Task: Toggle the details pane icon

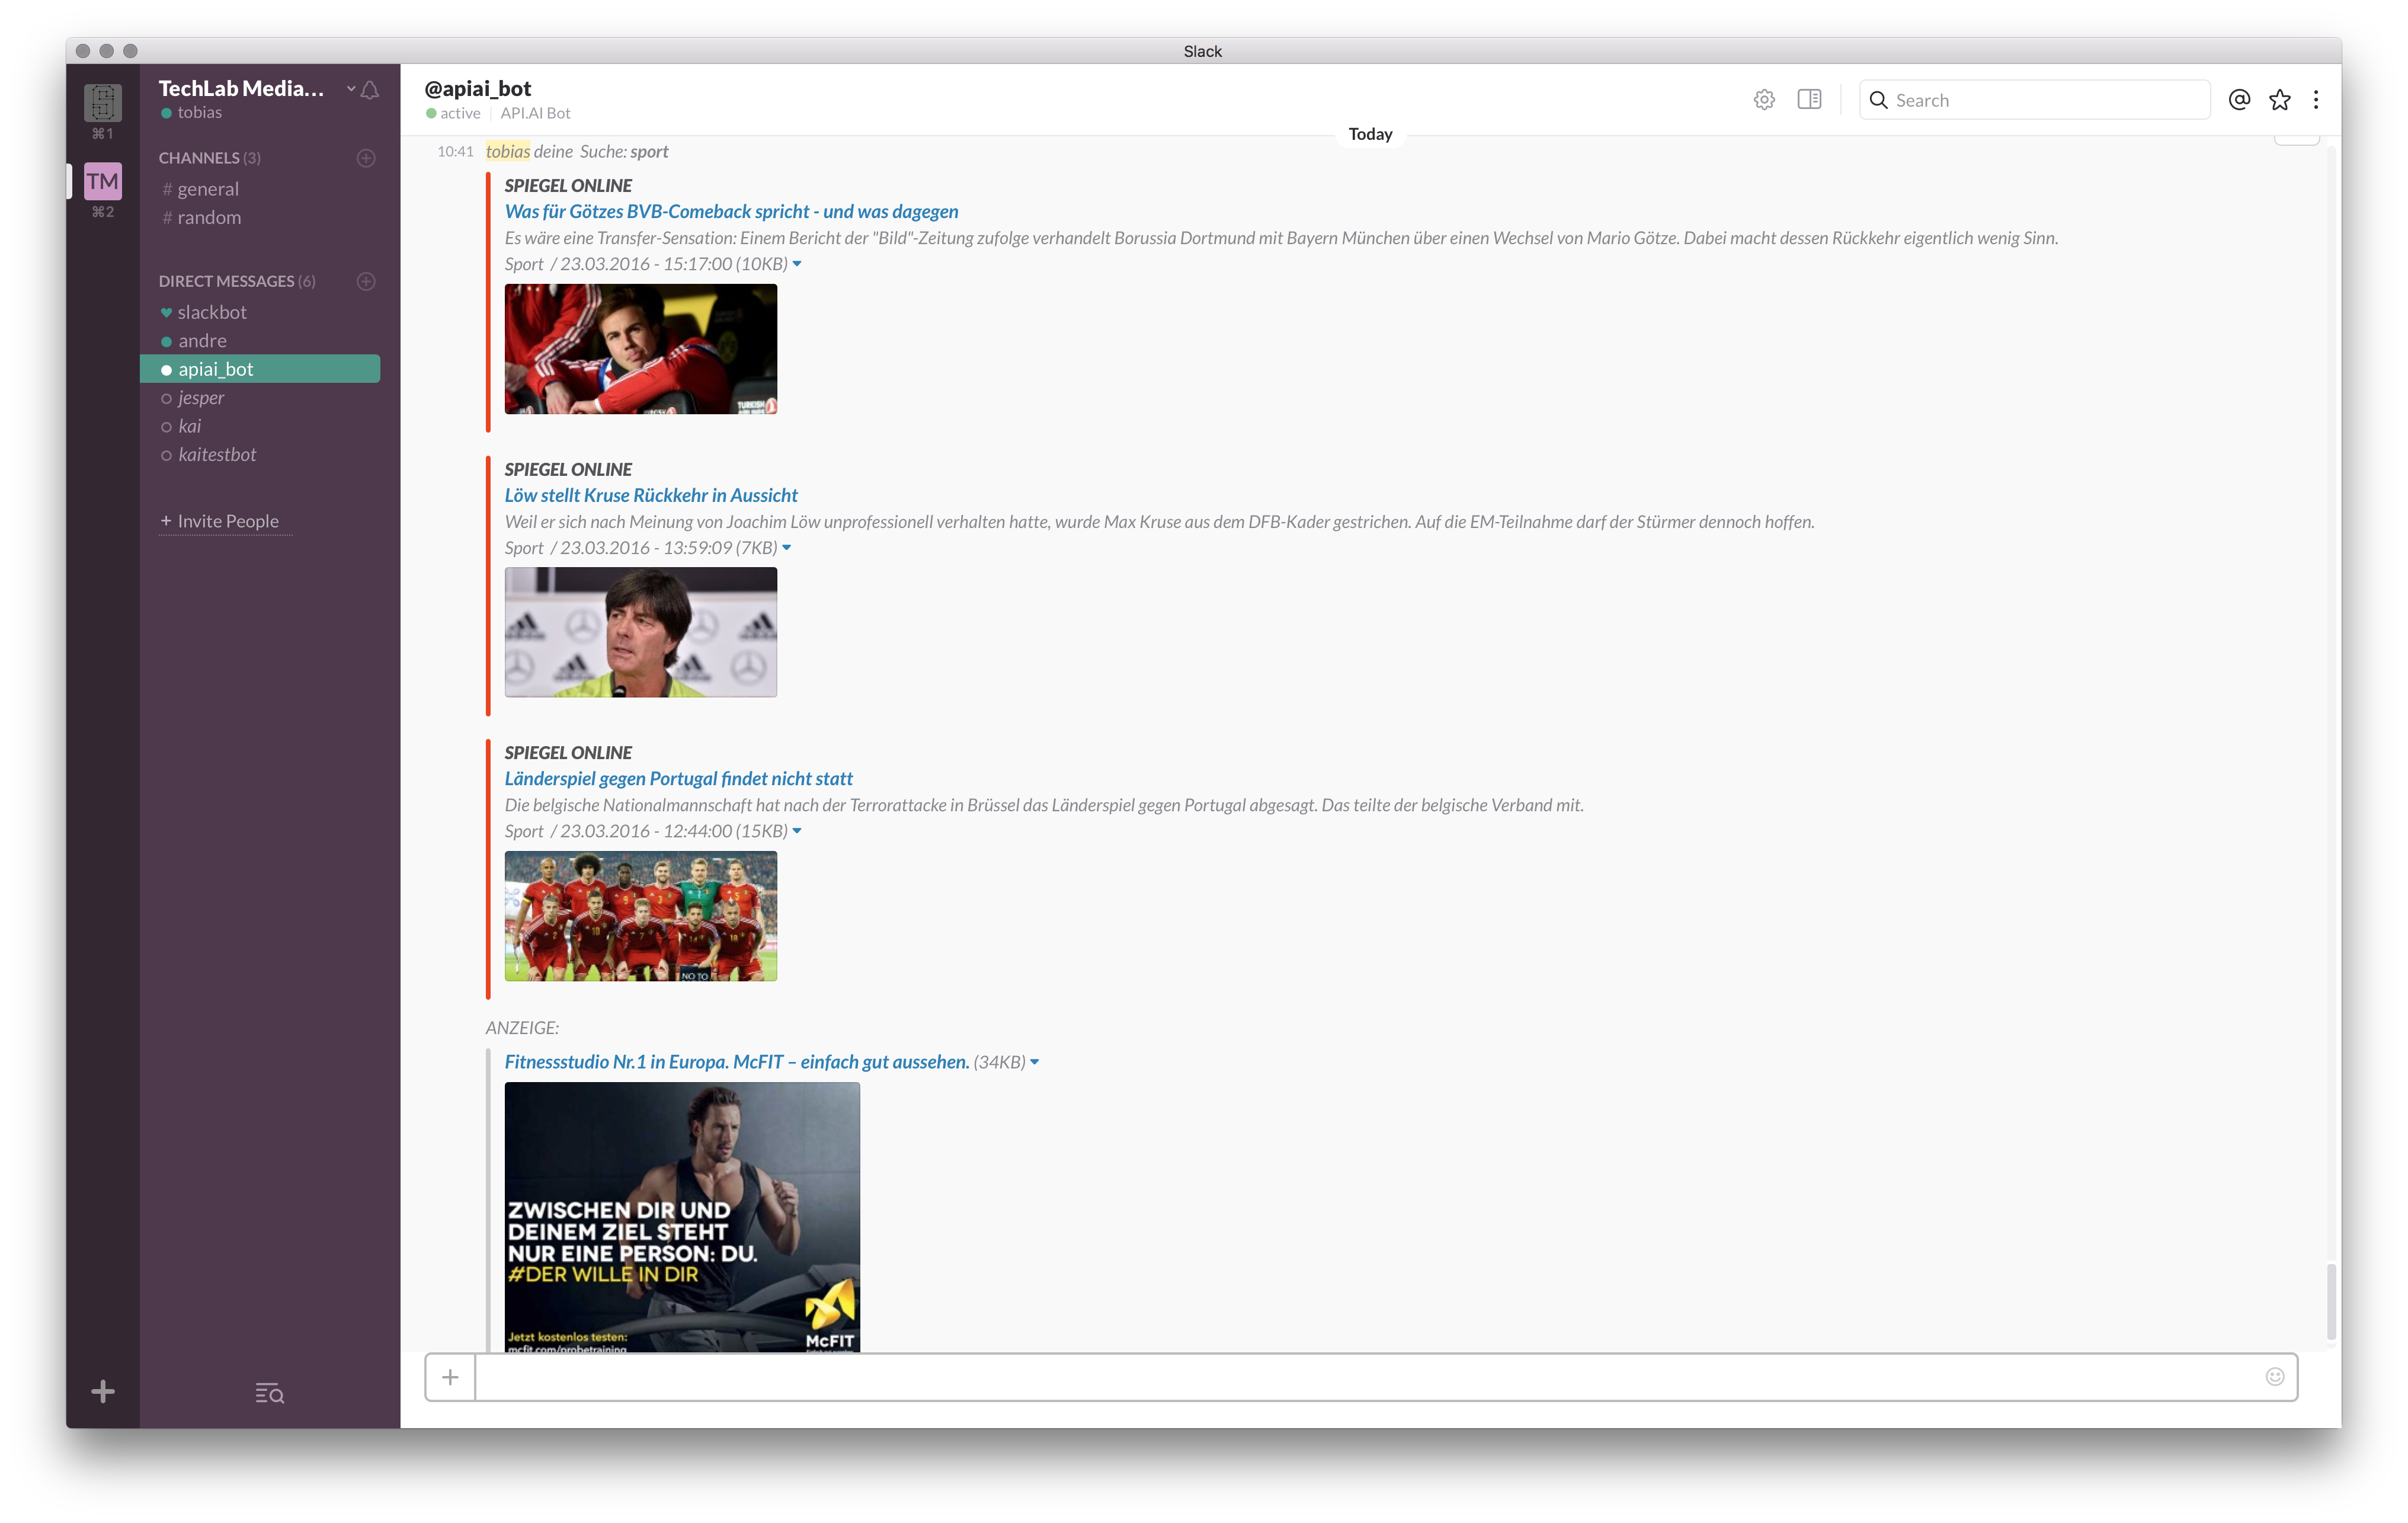Action: [1809, 100]
